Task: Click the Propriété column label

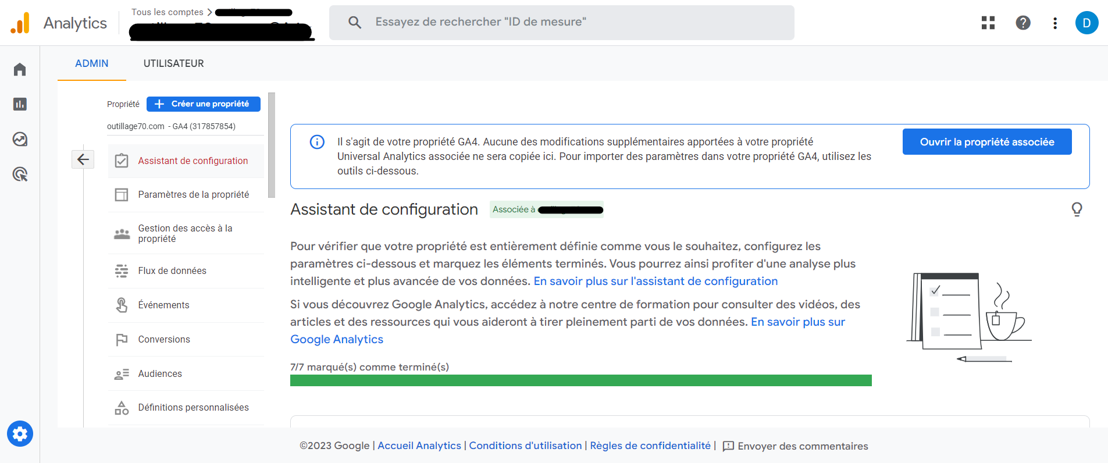Action: 123,104
